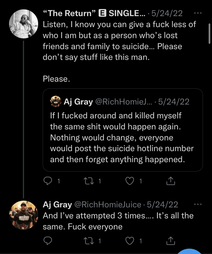Reply to Aj Gray's bottom tweet
The image size is (212, 254).
pos(48,241)
